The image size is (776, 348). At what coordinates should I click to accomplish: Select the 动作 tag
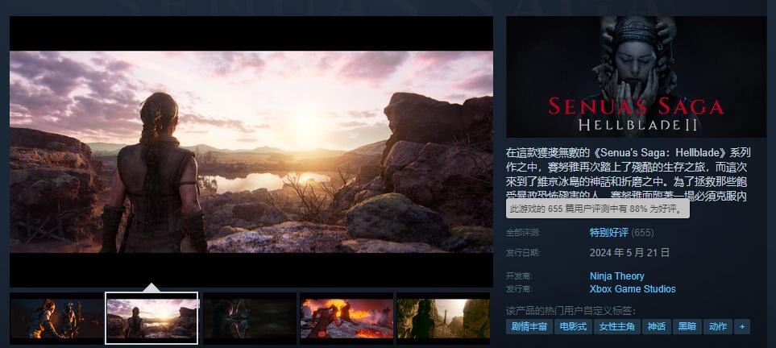716,326
